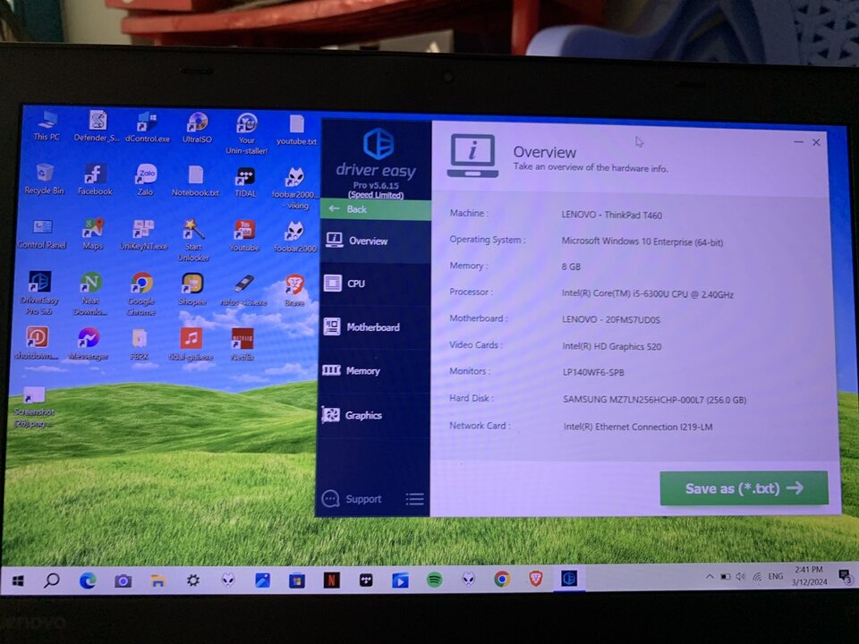859x644 pixels.
Task: Open the notification center icon
Action: pyautogui.click(x=844, y=575)
